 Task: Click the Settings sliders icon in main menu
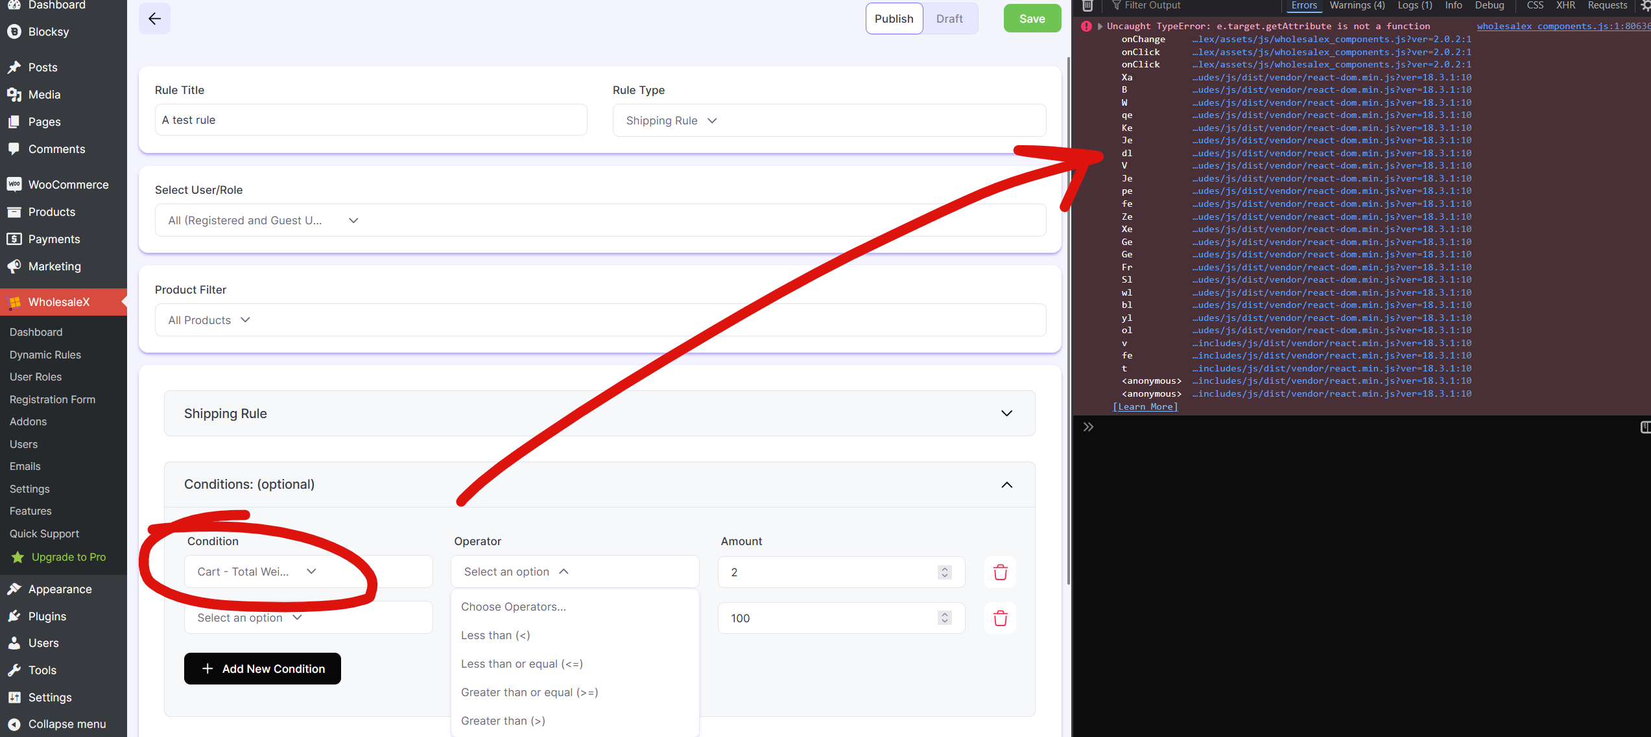pos(14,697)
